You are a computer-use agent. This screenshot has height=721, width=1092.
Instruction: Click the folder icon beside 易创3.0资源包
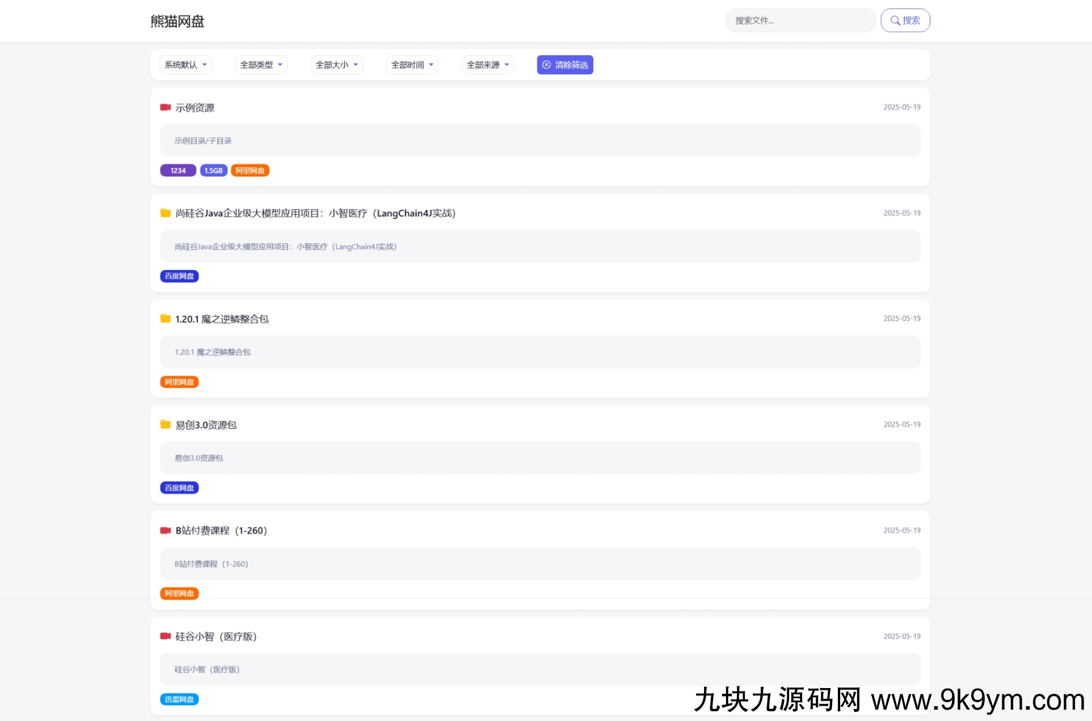(x=165, y=424)
